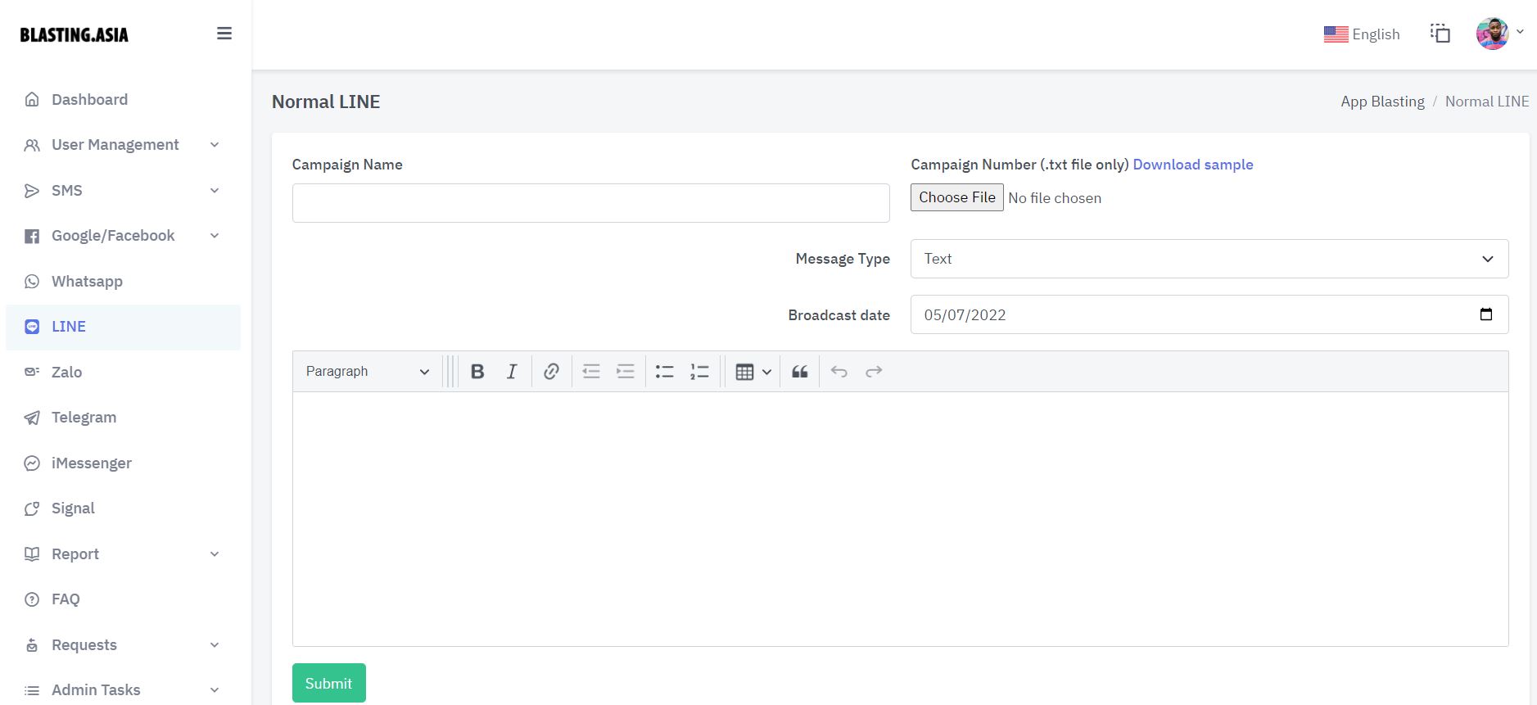Expand the Requests submenu

[x=215, y=645]
